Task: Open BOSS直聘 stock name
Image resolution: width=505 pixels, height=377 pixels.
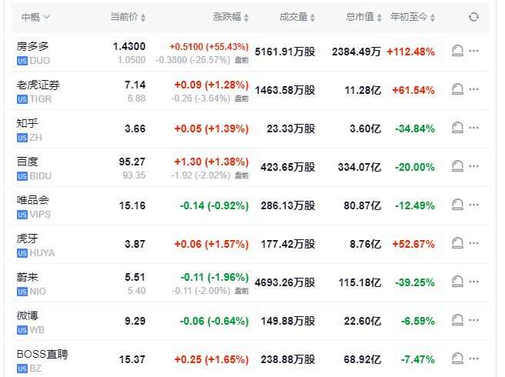Action: pos(42,354)
